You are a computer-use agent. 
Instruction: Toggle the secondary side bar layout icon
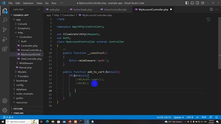[x=197, y=3]
